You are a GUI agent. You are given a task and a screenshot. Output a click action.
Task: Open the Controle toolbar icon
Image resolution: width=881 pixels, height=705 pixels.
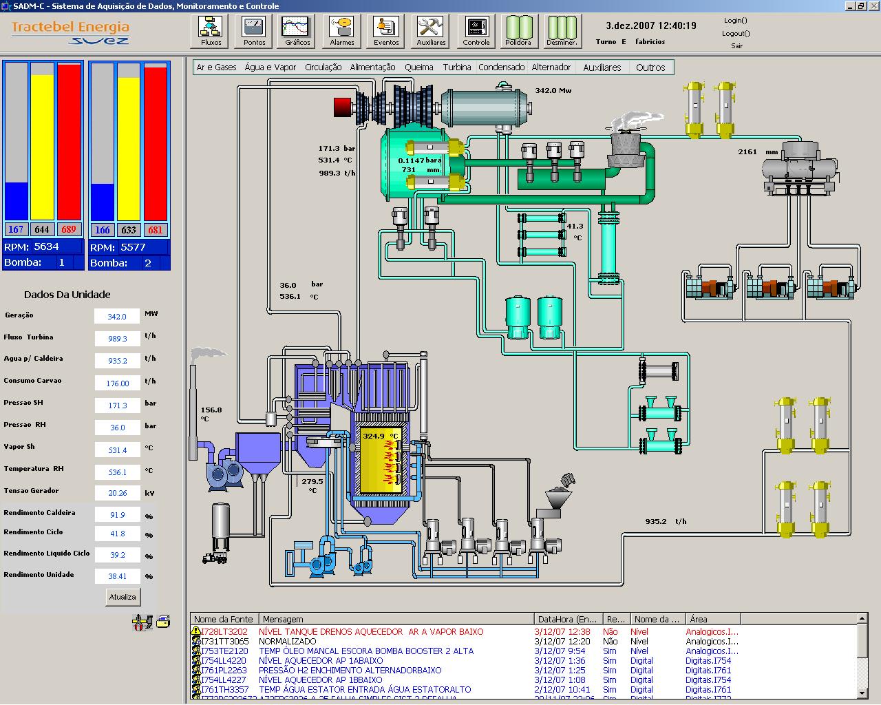coord(476,31)
